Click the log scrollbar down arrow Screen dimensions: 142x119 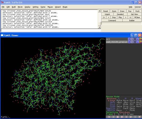click(x=99, y=27)
